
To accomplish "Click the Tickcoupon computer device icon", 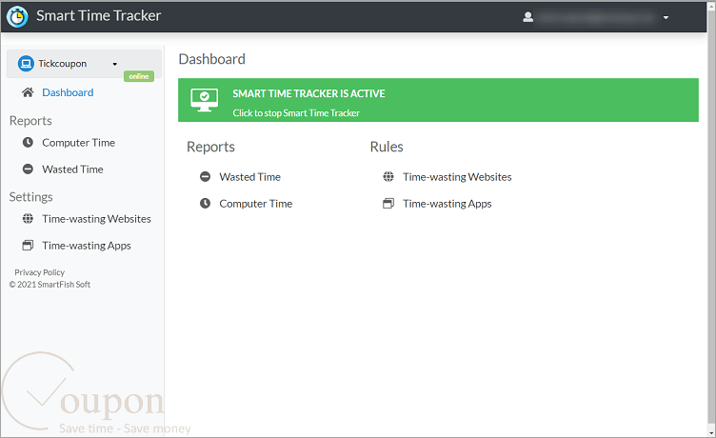I will [26, 64].
